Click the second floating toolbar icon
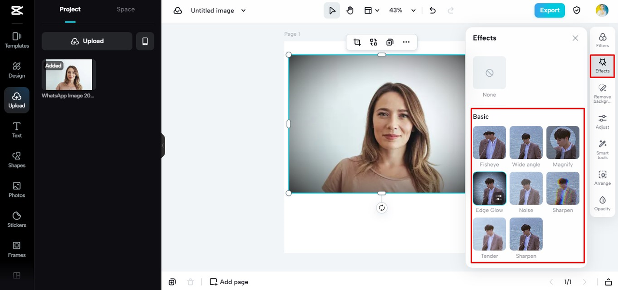 pos(374,42)
